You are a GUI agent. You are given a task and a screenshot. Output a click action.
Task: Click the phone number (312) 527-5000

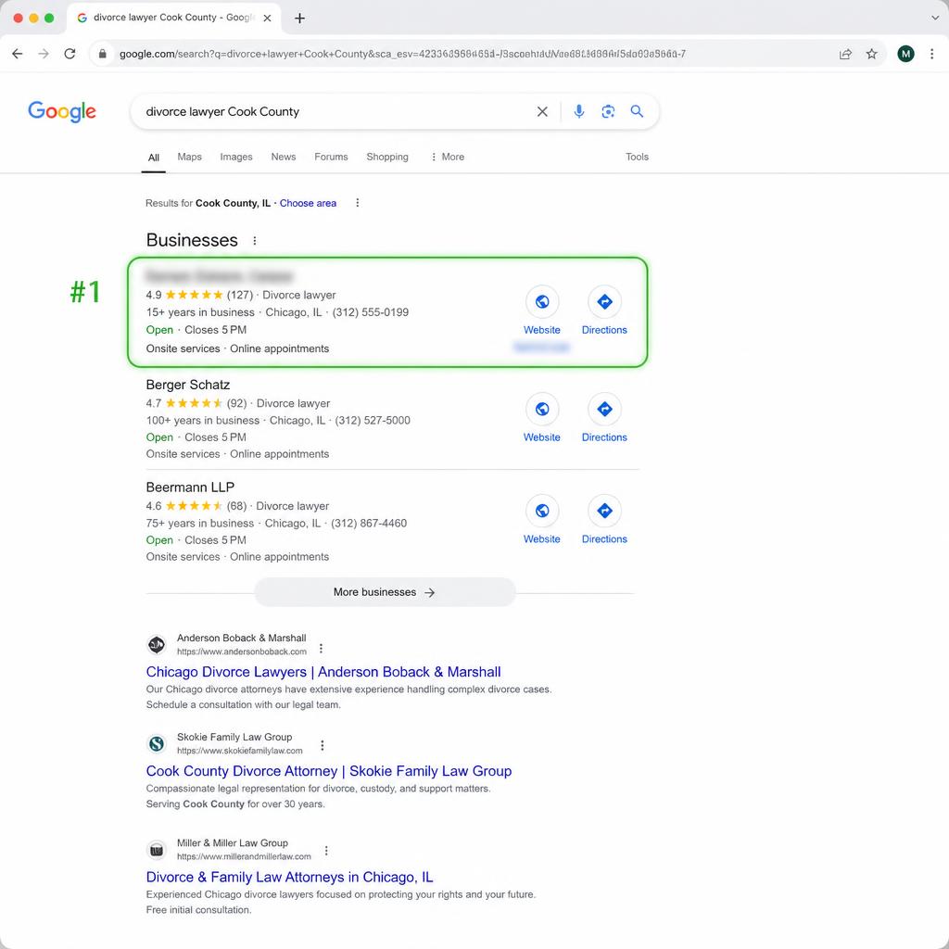(x=373, y=421)
